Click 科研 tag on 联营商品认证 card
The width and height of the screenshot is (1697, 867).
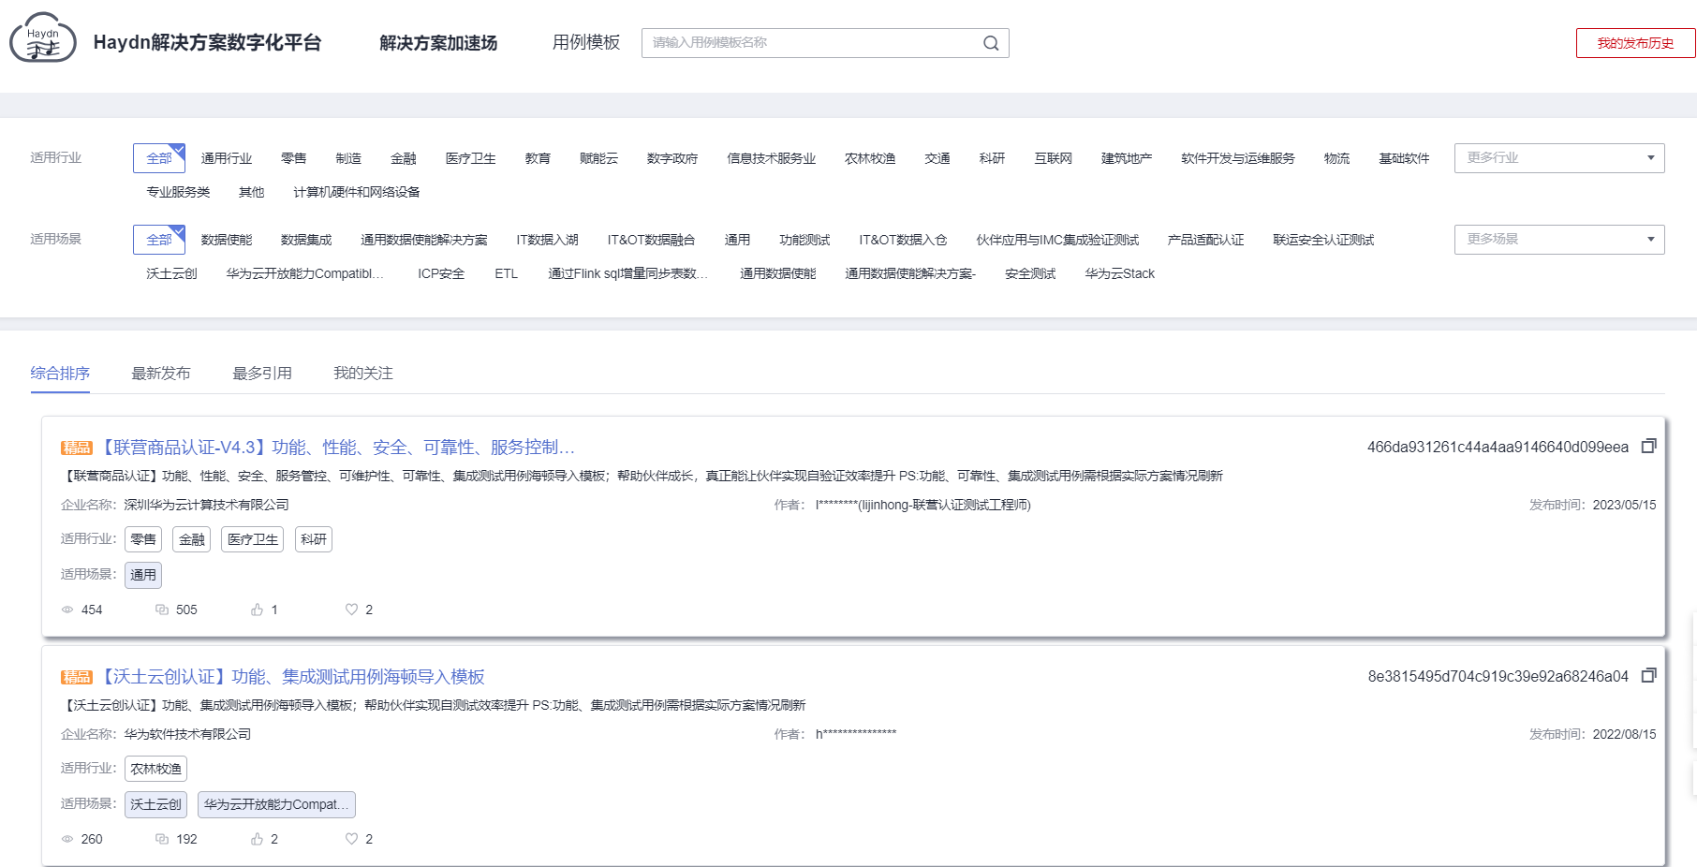click(314, 539)
